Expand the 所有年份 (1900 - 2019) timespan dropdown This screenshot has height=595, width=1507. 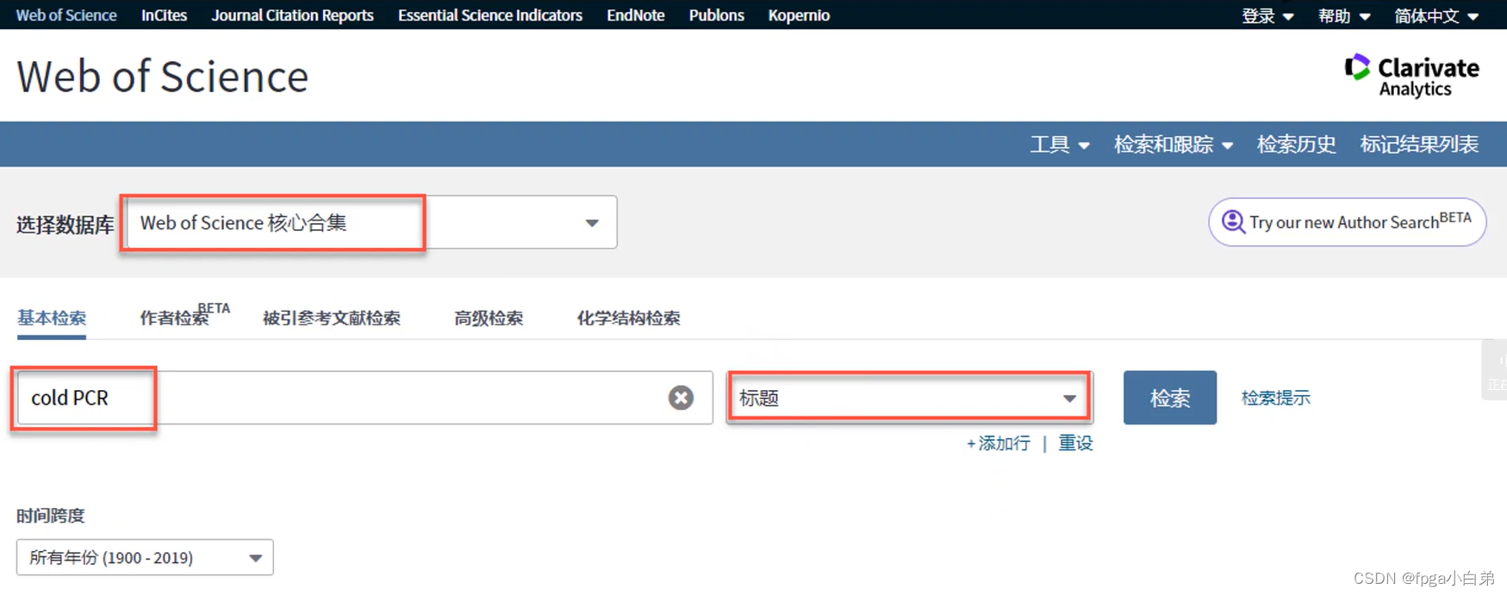pyautogui.click(x=145, y=558)
